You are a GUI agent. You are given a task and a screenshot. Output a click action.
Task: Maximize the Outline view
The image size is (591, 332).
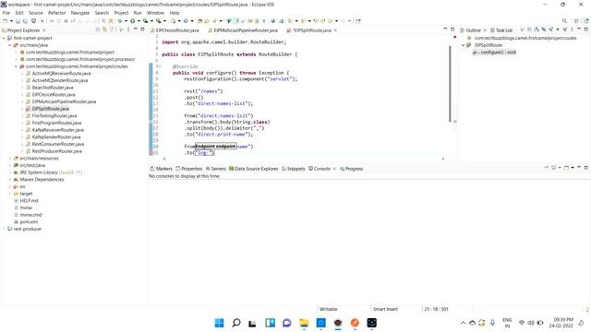[585, 30]
